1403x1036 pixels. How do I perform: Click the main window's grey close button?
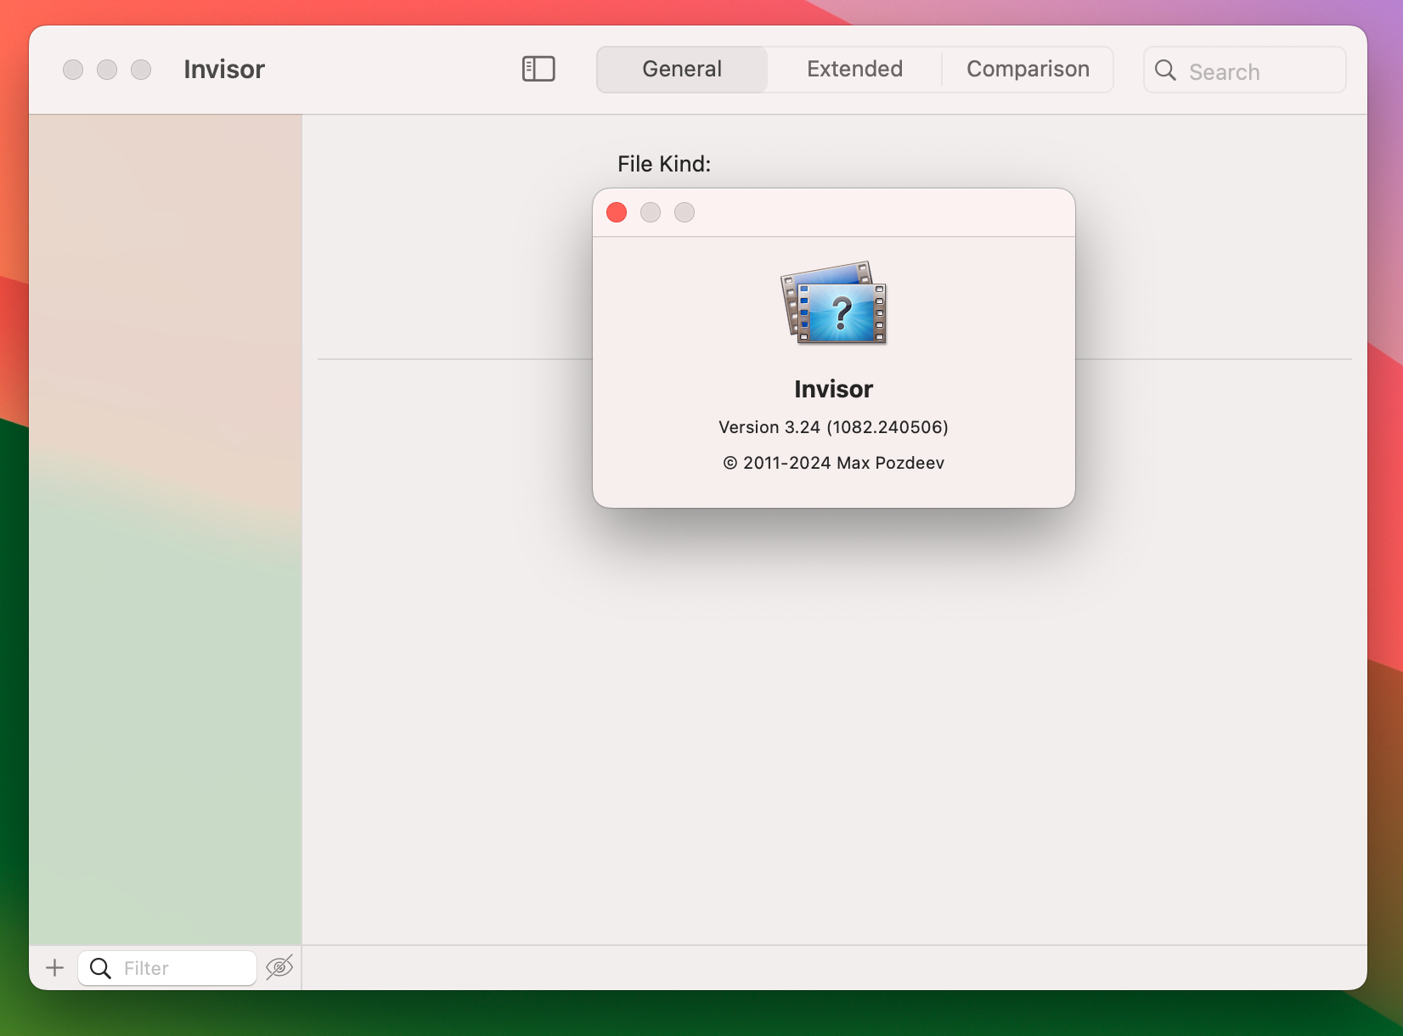coord(73,70)
